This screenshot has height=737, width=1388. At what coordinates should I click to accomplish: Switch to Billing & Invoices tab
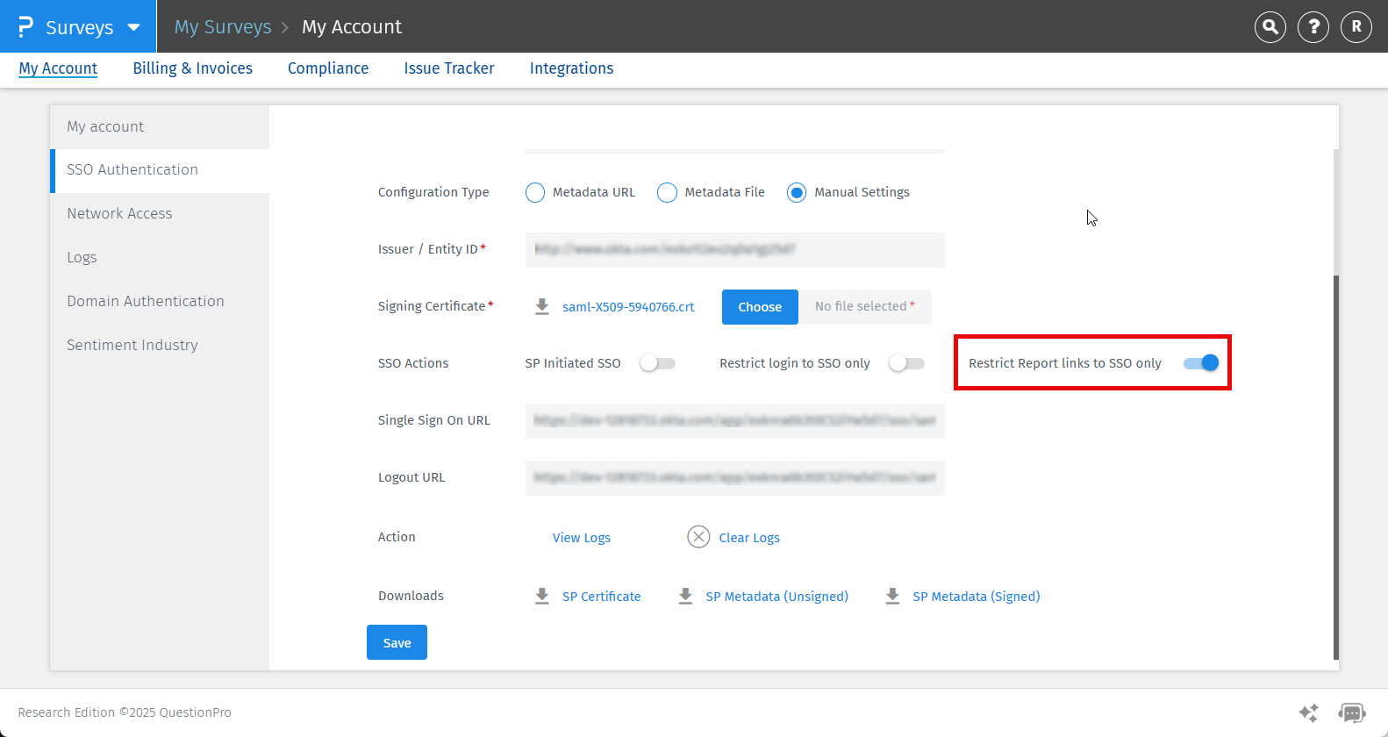tap(192, 68)
